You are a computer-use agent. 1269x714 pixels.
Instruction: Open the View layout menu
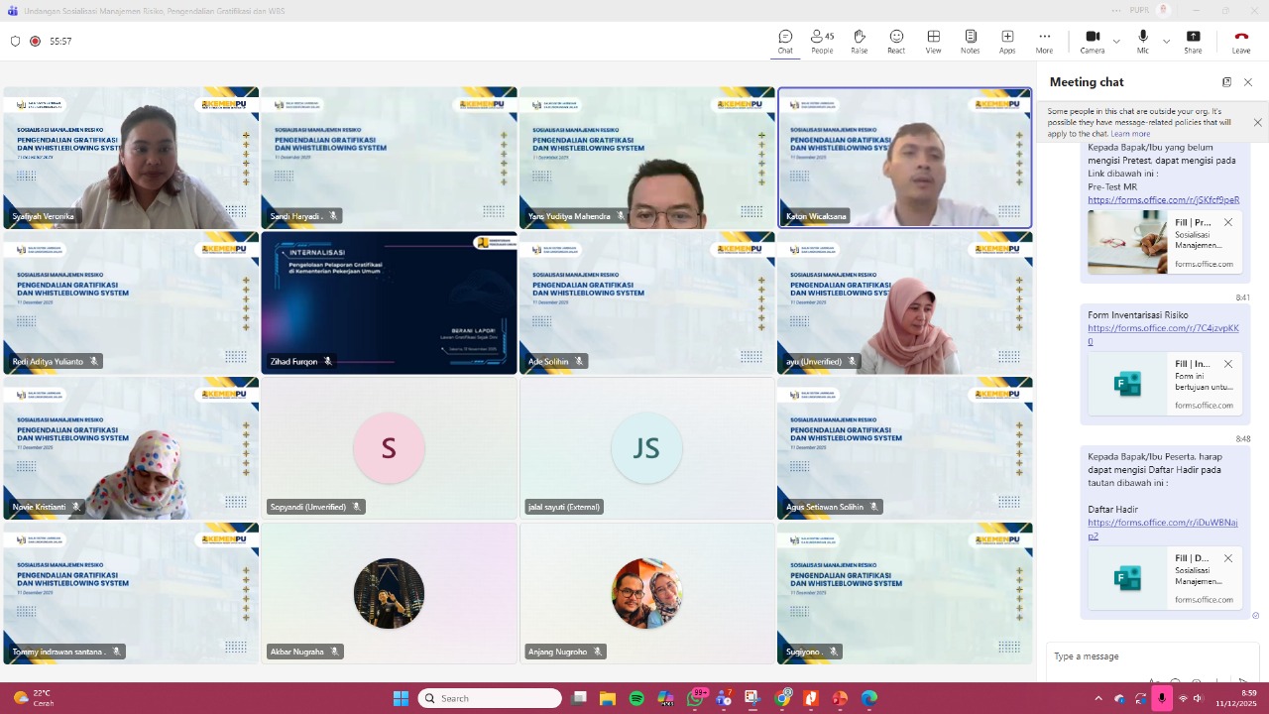coord(933,41)
